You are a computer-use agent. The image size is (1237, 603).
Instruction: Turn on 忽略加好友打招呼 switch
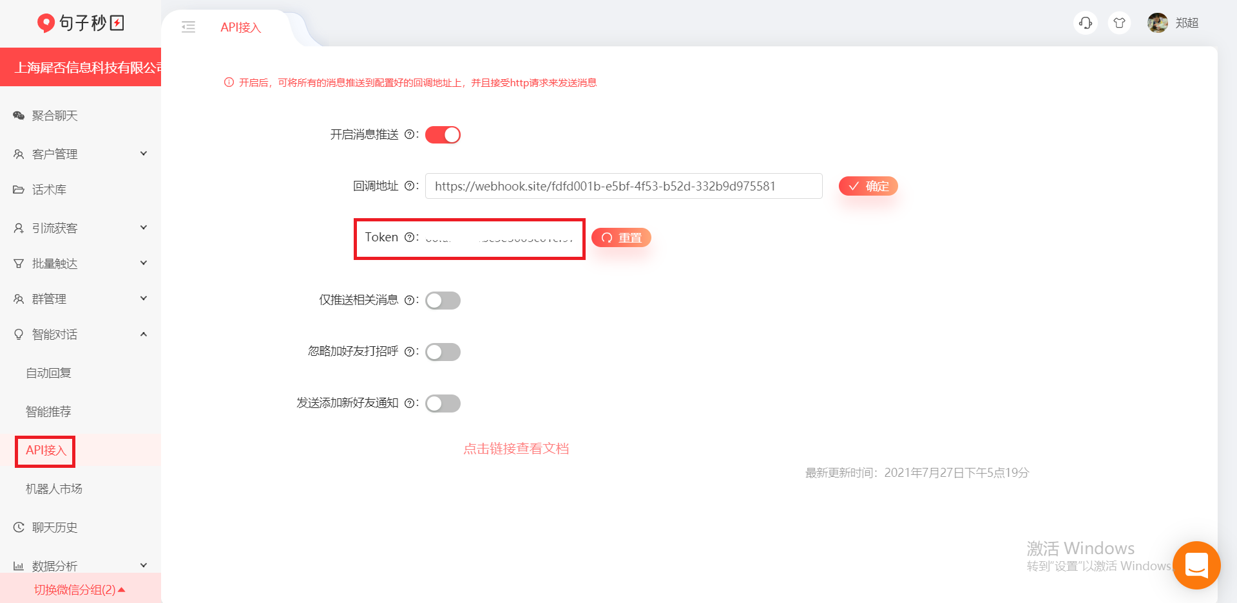point(443,352)
